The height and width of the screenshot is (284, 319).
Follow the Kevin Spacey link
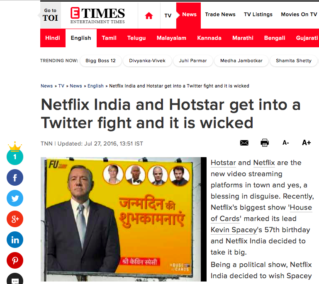tap(234, 230)
